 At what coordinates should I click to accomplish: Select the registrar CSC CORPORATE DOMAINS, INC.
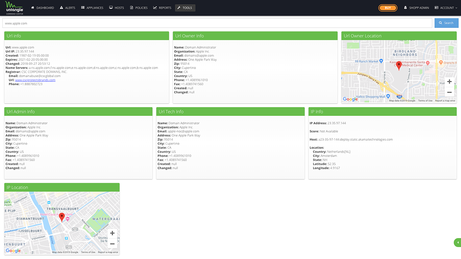tap(44, 72)
